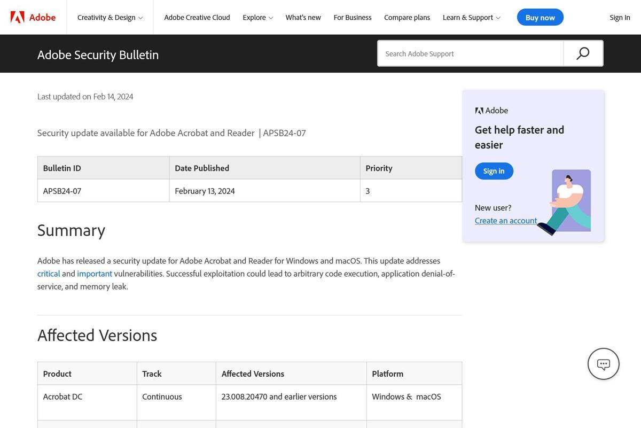Click the Summary heading
Screen dimensions: 641x428
click(x=71, y=230)
